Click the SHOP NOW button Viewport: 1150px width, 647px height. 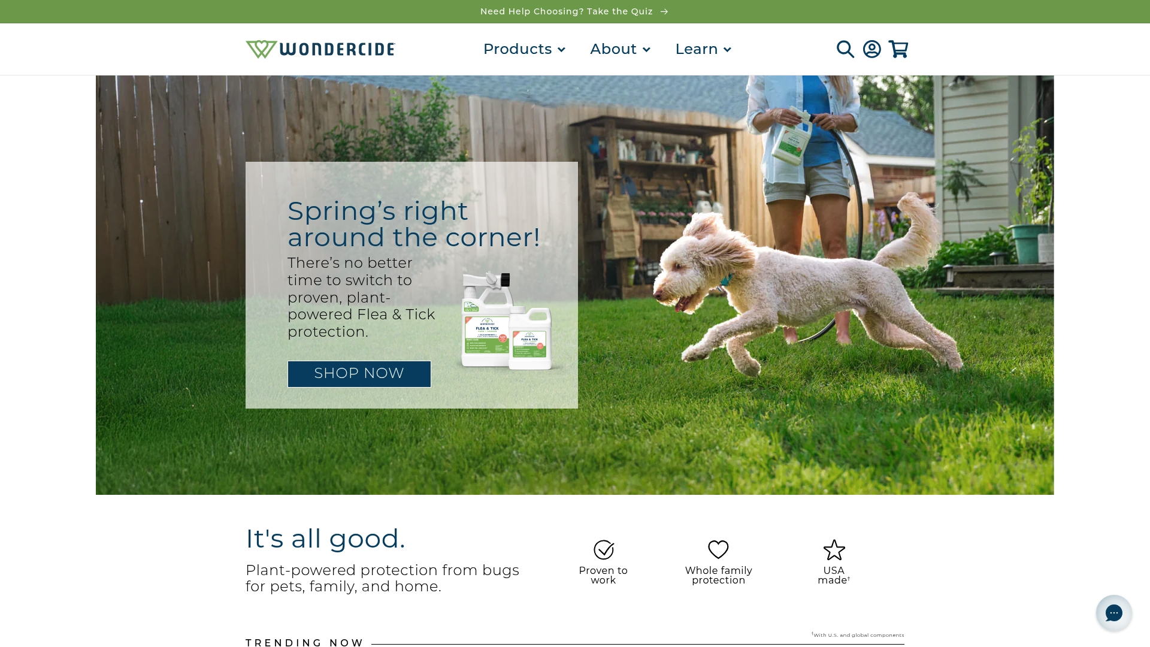click(359, 374)
